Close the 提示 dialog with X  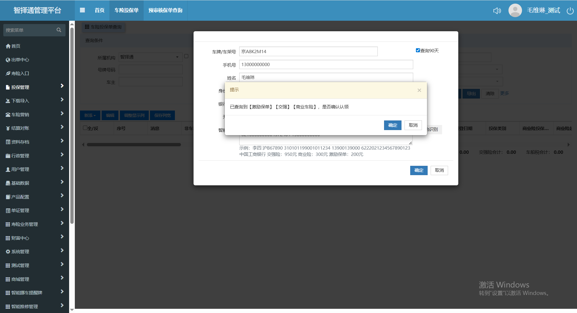point(419,90)
